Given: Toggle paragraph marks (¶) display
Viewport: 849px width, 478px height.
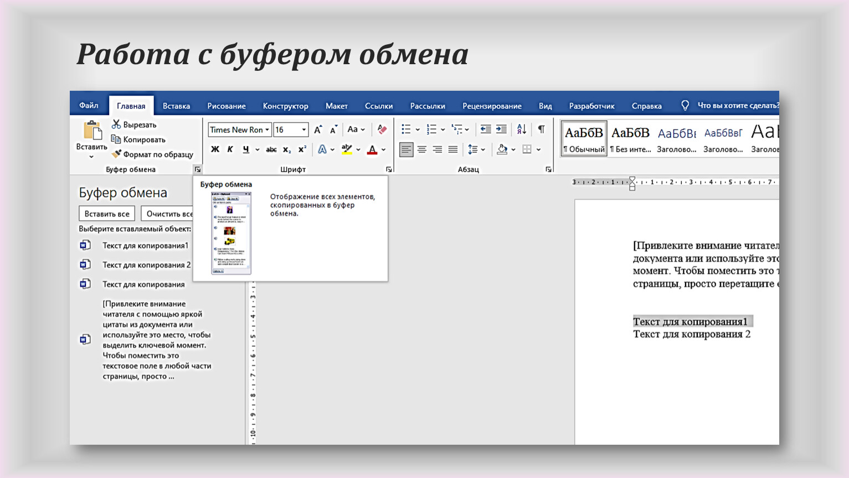Looking at the screenshot, I should pos(541,129).
